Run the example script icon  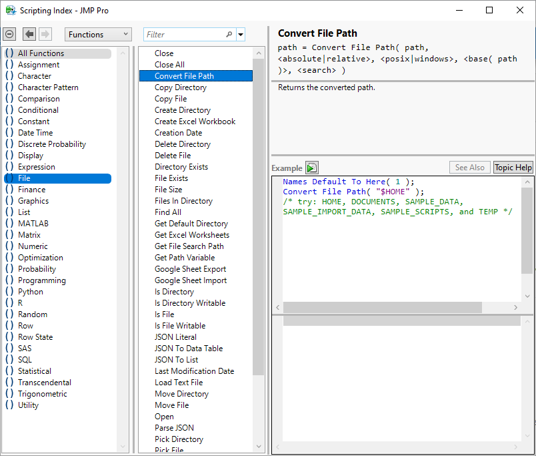(x=312, y=168)
